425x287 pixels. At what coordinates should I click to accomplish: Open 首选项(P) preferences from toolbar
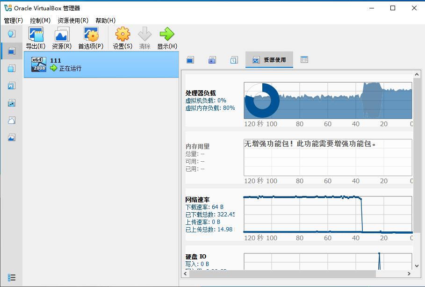click(91, 38)
